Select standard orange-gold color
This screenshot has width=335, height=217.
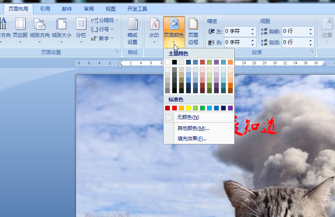(x=181, y=108)
